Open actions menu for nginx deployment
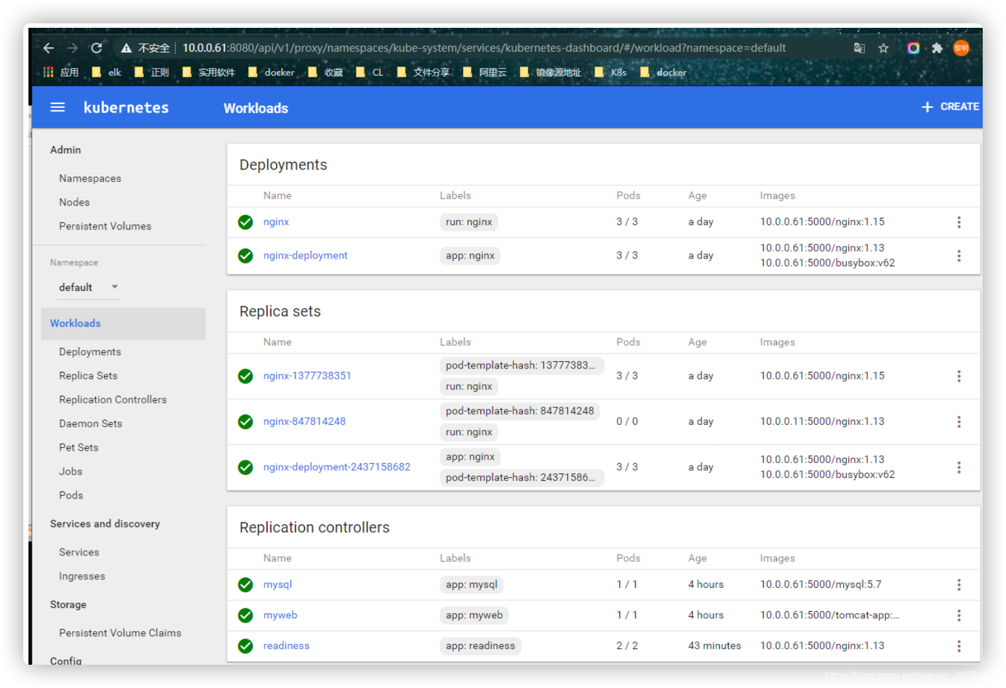Image resolution: width=1006 pixels, height=688 pixels. tap(959, 222)
